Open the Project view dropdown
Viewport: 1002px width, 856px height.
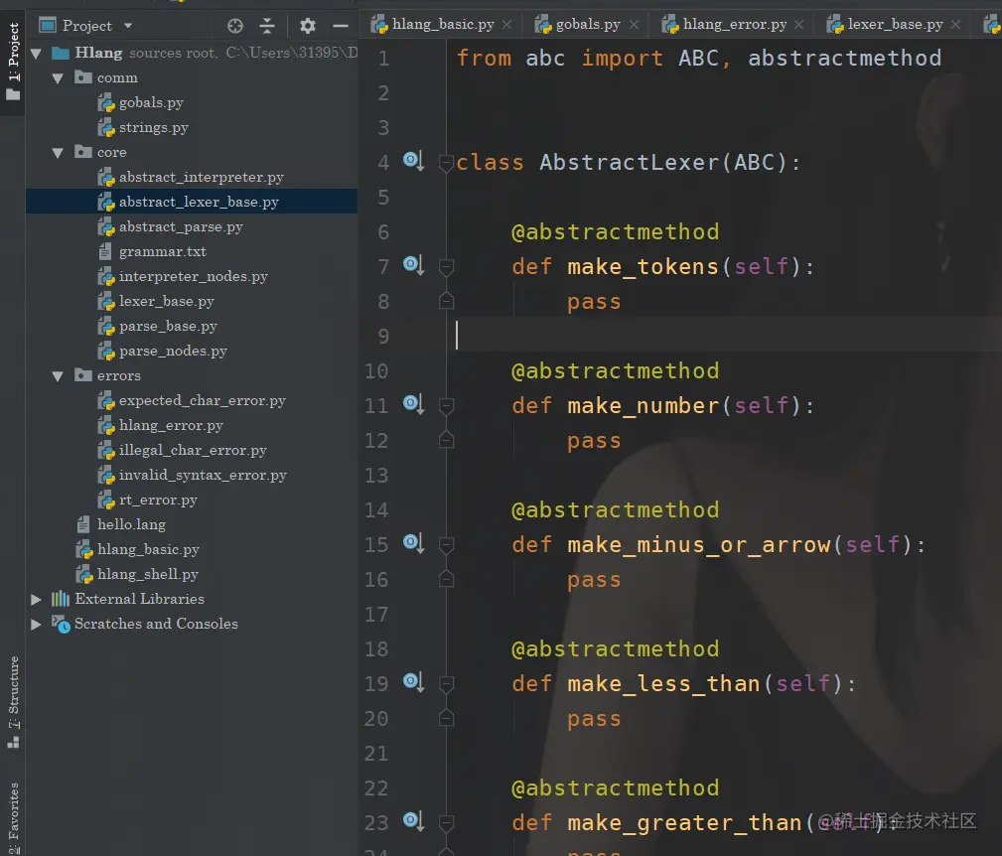coord(128,26)
